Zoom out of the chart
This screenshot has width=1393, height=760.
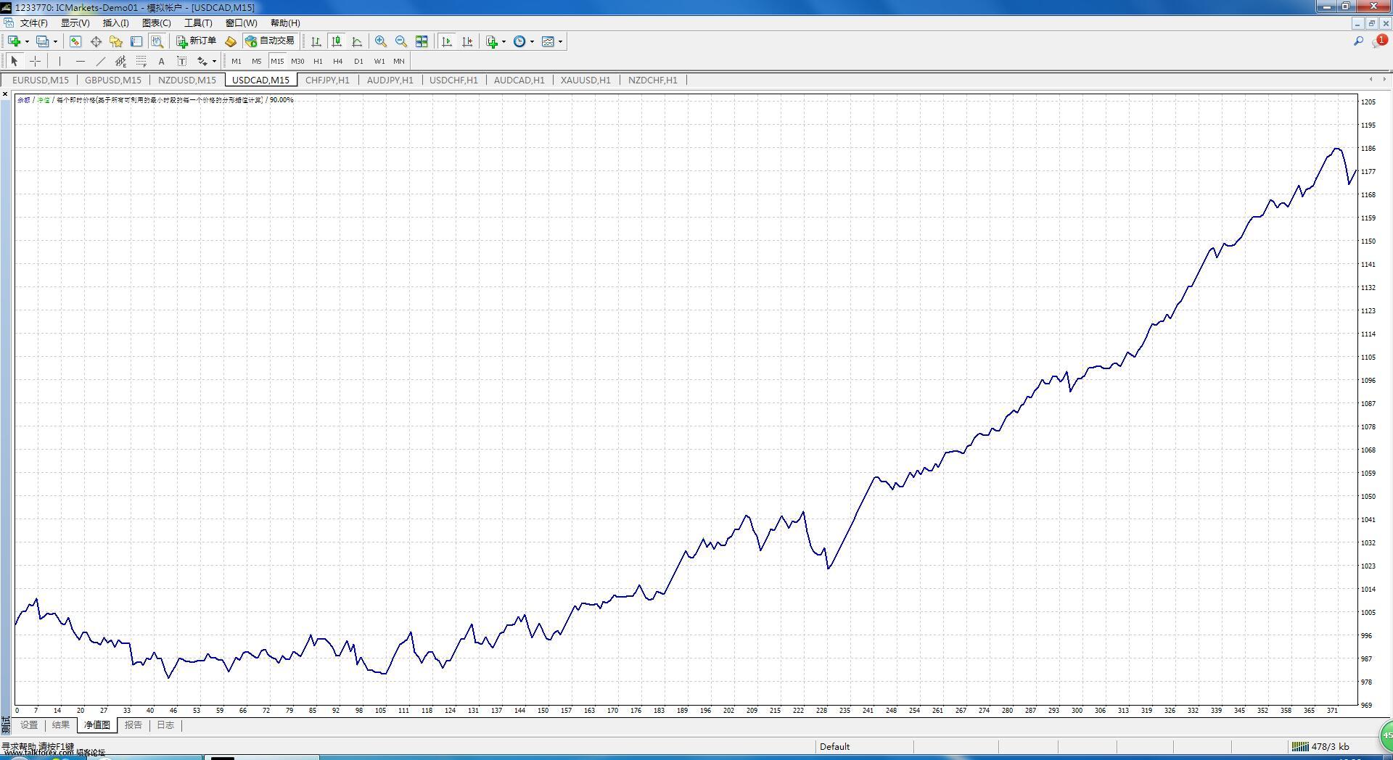401,41
